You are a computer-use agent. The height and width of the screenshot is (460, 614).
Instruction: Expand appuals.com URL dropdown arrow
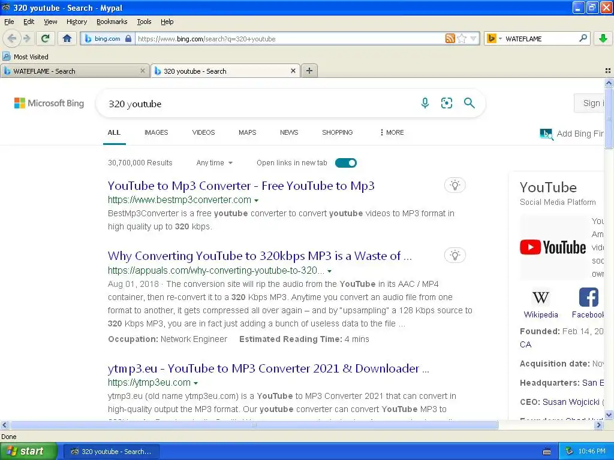tap(330, 271)
